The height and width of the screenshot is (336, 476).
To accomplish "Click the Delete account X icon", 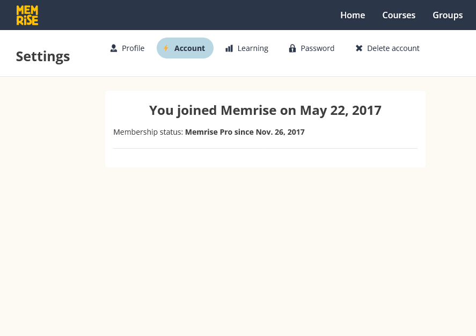I will pos(359,48).
